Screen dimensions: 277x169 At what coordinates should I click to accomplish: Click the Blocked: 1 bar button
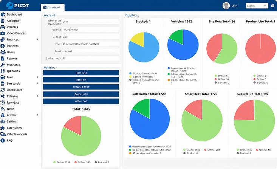81,80
